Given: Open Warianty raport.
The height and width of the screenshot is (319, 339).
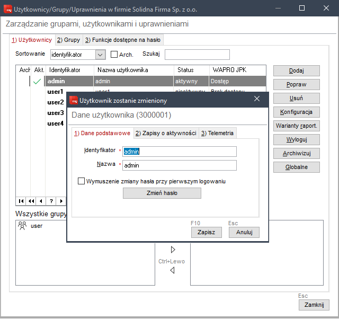Looking at the screenshot, I should click(297, 126).
